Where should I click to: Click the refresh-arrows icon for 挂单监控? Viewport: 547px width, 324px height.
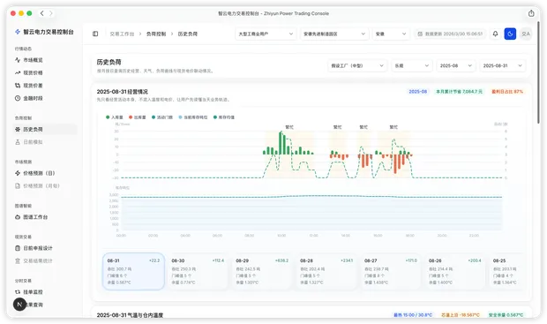(x=18, y=292)
